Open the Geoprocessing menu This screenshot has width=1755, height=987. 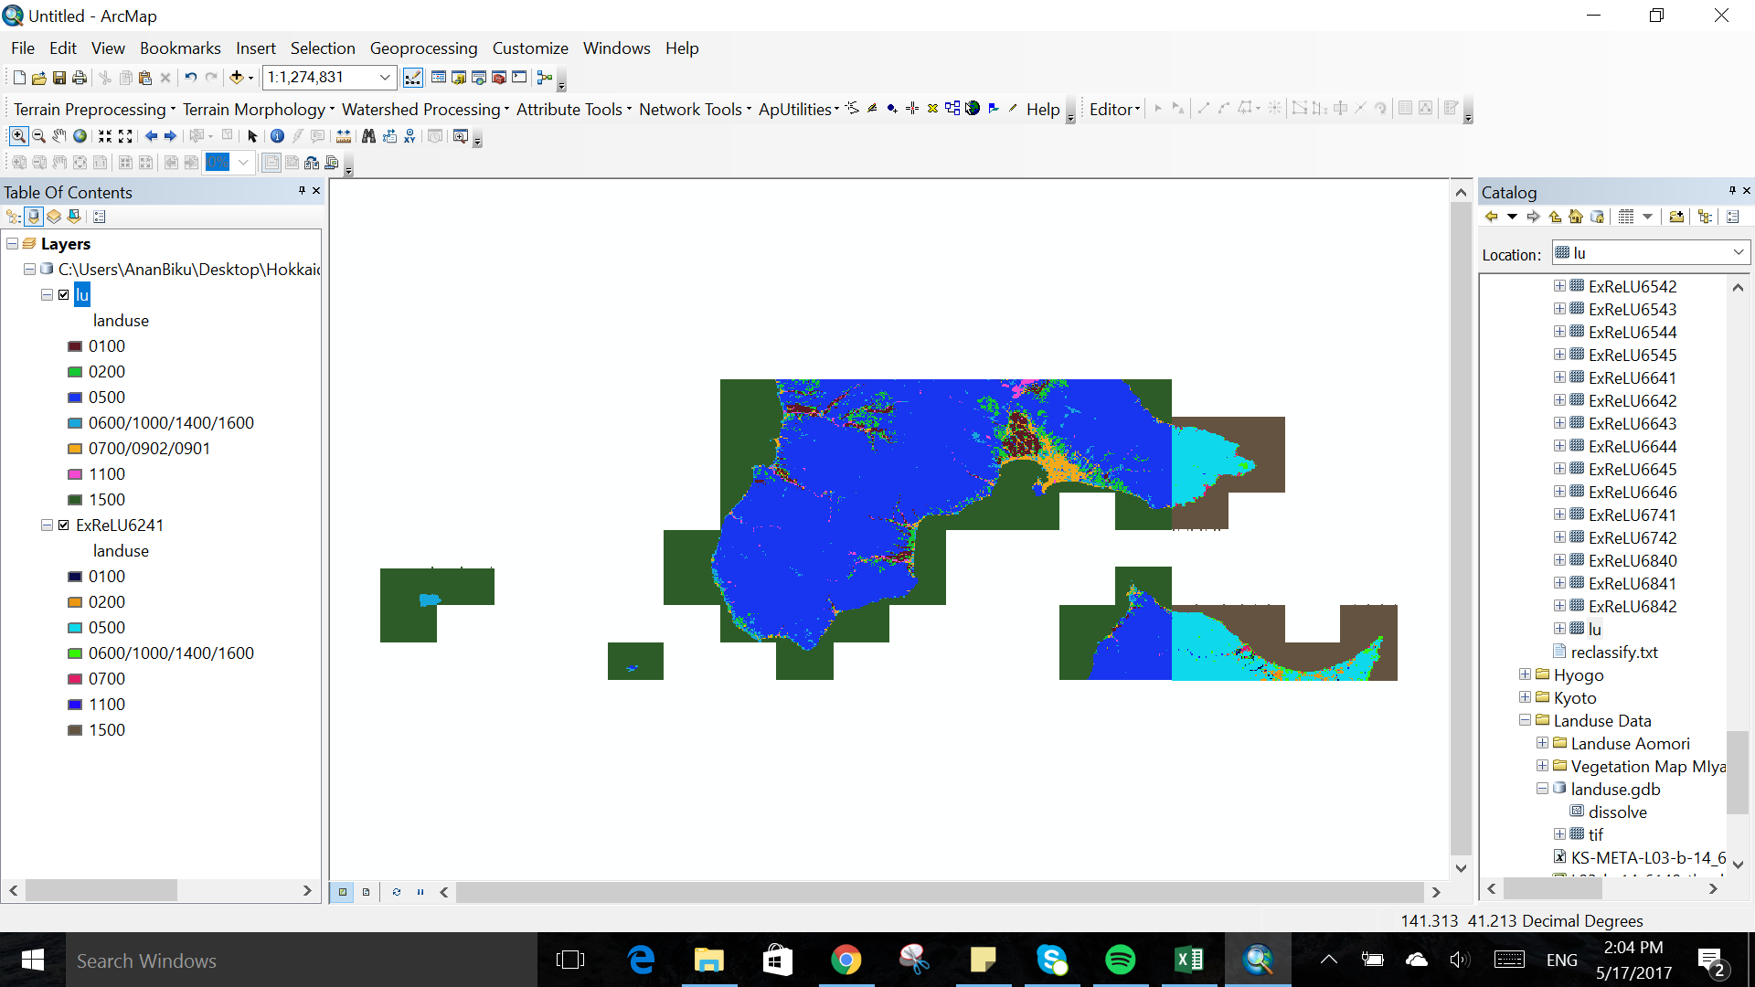click(x=423, y=48)
